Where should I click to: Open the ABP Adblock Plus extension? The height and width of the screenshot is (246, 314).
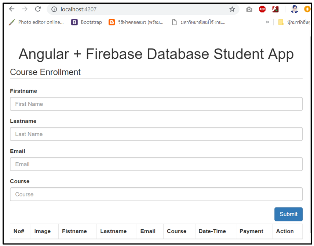point(262,9)
